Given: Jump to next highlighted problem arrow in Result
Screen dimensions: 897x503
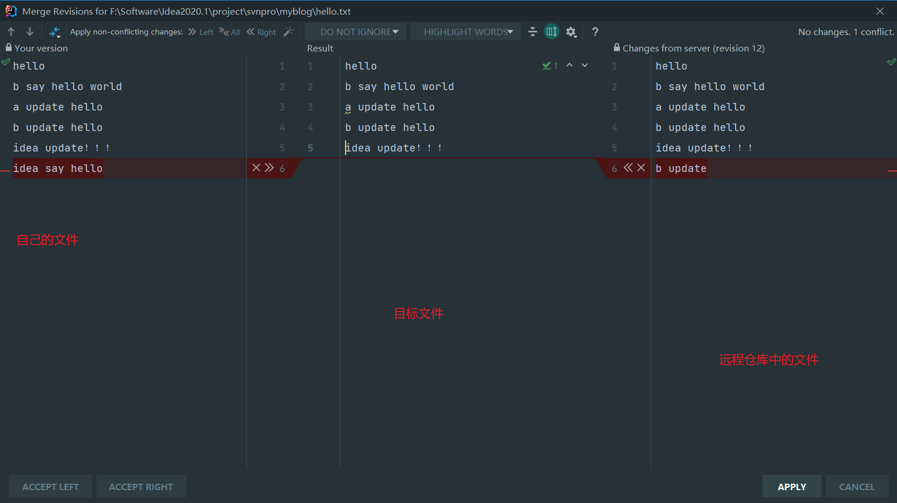Looking at the screenshot, I should click(585, 66).
